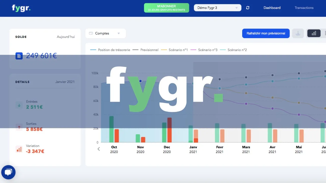
Task: Switch to bar chart view
Action: (x=314, y=33)
